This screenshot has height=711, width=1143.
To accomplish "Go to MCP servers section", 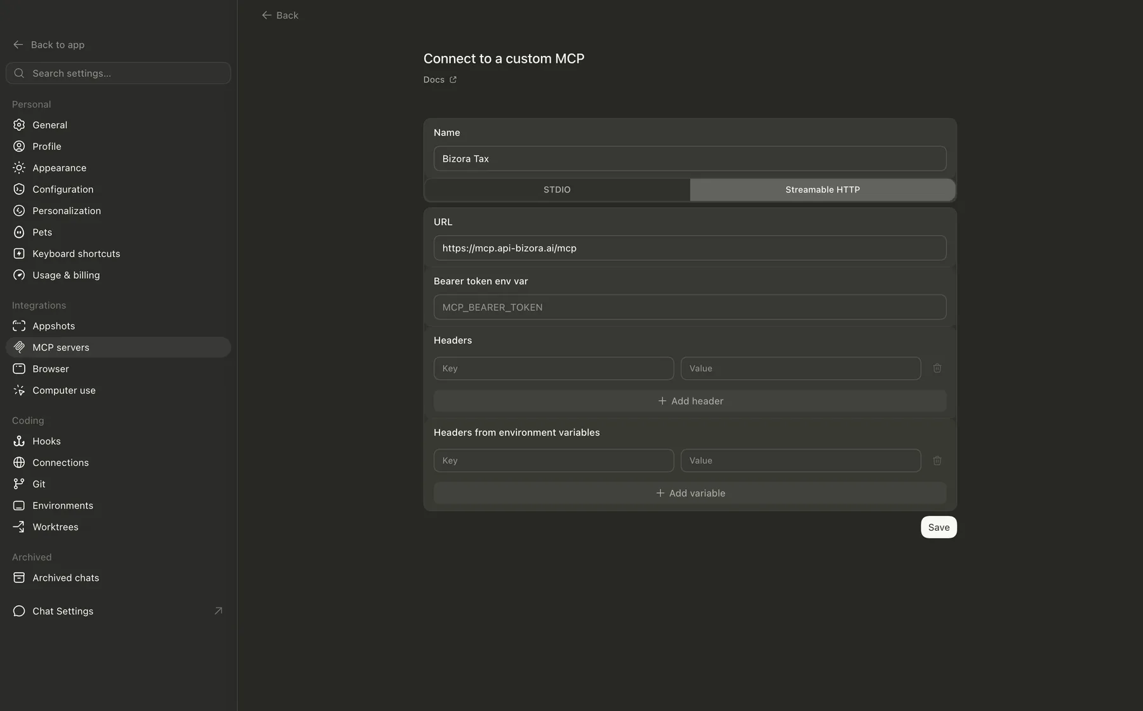I will 118,347.
